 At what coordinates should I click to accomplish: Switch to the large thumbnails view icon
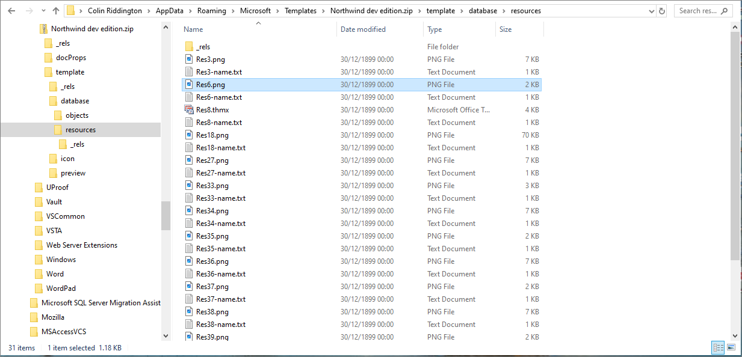point(731,347)
